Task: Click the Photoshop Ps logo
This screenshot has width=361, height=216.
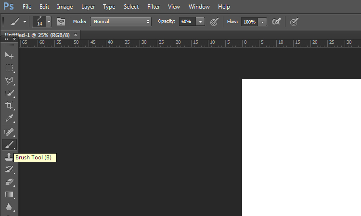Action: [x=9, y=6]
